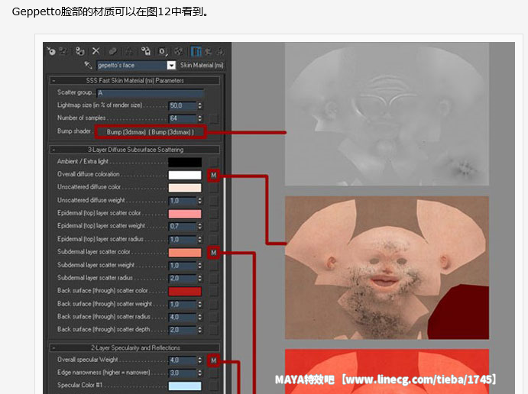Click Subdermal layer scatter weight spinner
The width and height of the screenshot is (528, 394).
199,266
